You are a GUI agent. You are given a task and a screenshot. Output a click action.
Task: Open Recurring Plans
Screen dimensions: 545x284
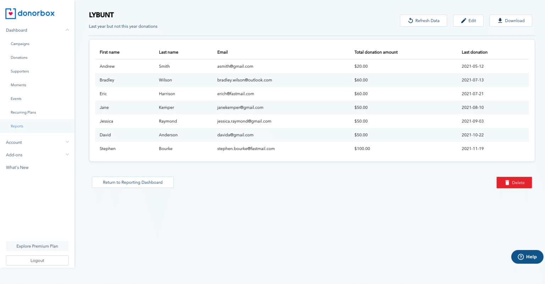23,112
